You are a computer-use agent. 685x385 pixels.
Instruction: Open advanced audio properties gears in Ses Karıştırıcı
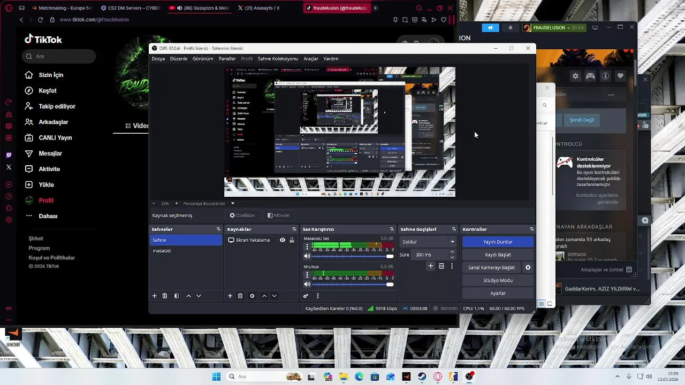(x=306, y=296)
